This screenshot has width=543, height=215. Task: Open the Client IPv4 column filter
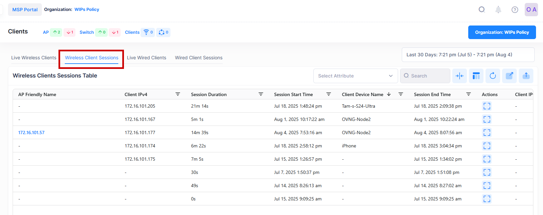[x=178, y=94]
